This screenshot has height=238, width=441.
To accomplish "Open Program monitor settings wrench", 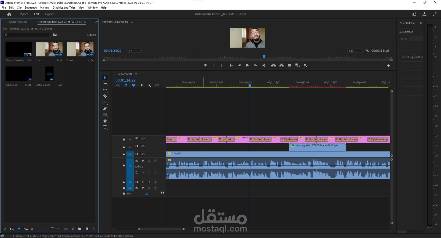I will [367, 51].
